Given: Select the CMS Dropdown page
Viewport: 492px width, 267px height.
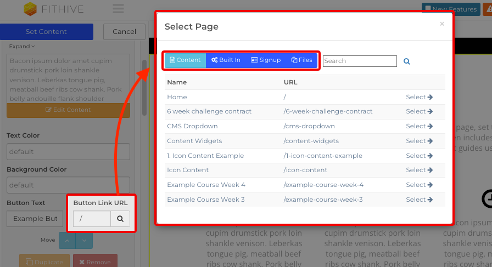Looking at the screenshot, I should pos(419,126).
